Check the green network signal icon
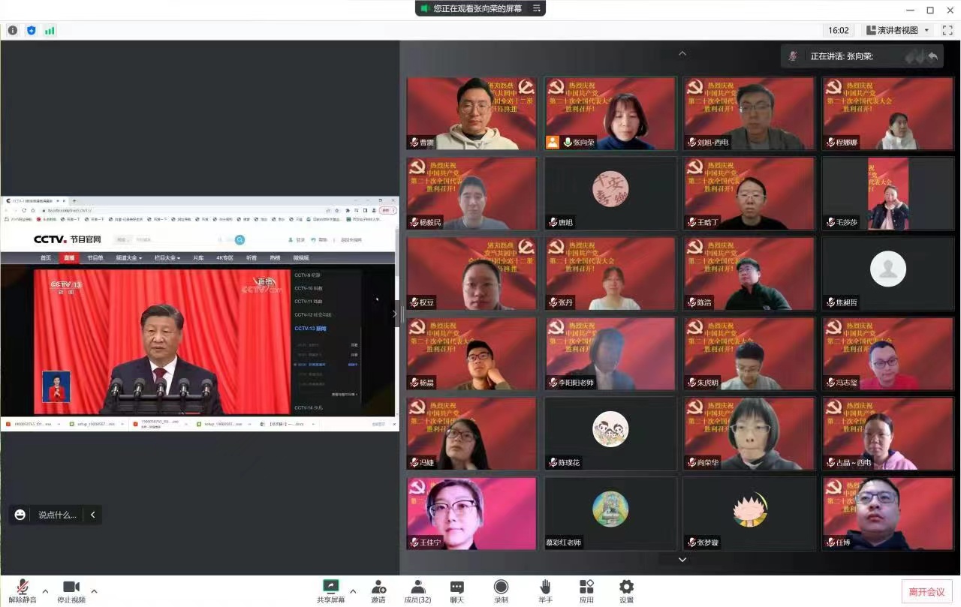Viewport: 961px width, 607px height. pyautogui.click(x=50, y=31)
